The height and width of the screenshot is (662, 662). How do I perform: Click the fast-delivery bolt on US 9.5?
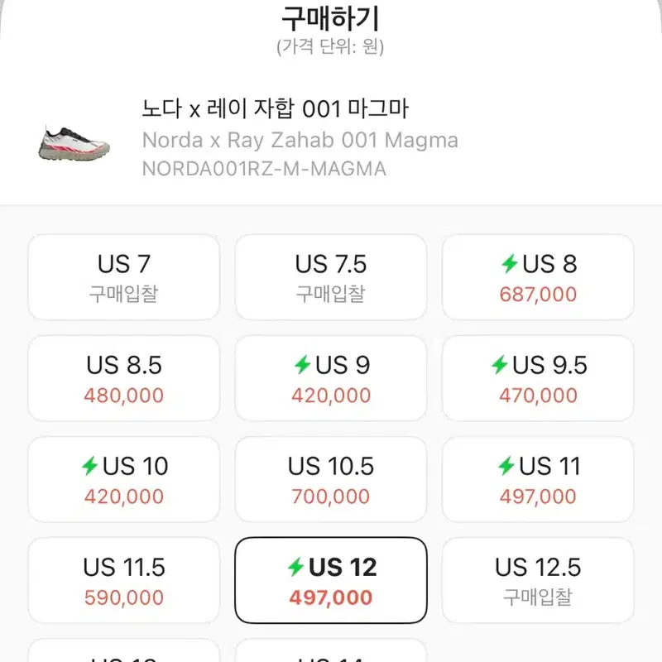(500, 365)
